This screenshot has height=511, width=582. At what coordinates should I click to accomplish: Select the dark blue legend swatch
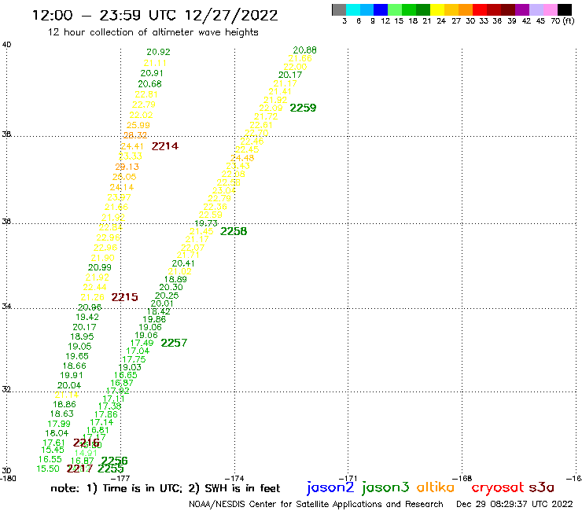[x=381, y=9]
